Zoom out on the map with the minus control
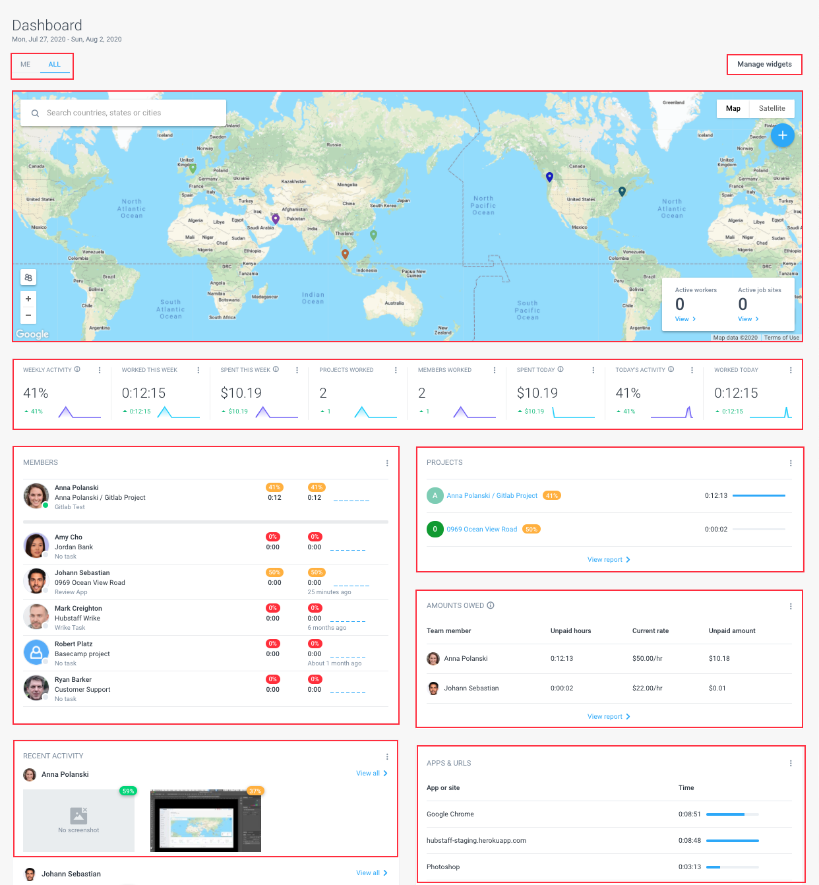Screen dimensions: 819x885 point(28,315)
